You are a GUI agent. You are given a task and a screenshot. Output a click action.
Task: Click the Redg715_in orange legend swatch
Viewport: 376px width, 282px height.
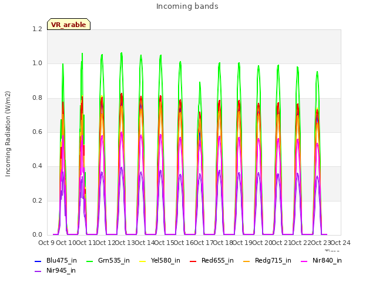pyautogui.click(x=247, y=261)
